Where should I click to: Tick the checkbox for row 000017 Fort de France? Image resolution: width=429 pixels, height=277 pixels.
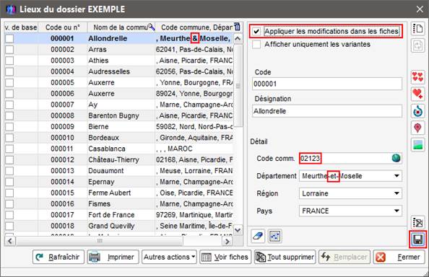[9, 215]
